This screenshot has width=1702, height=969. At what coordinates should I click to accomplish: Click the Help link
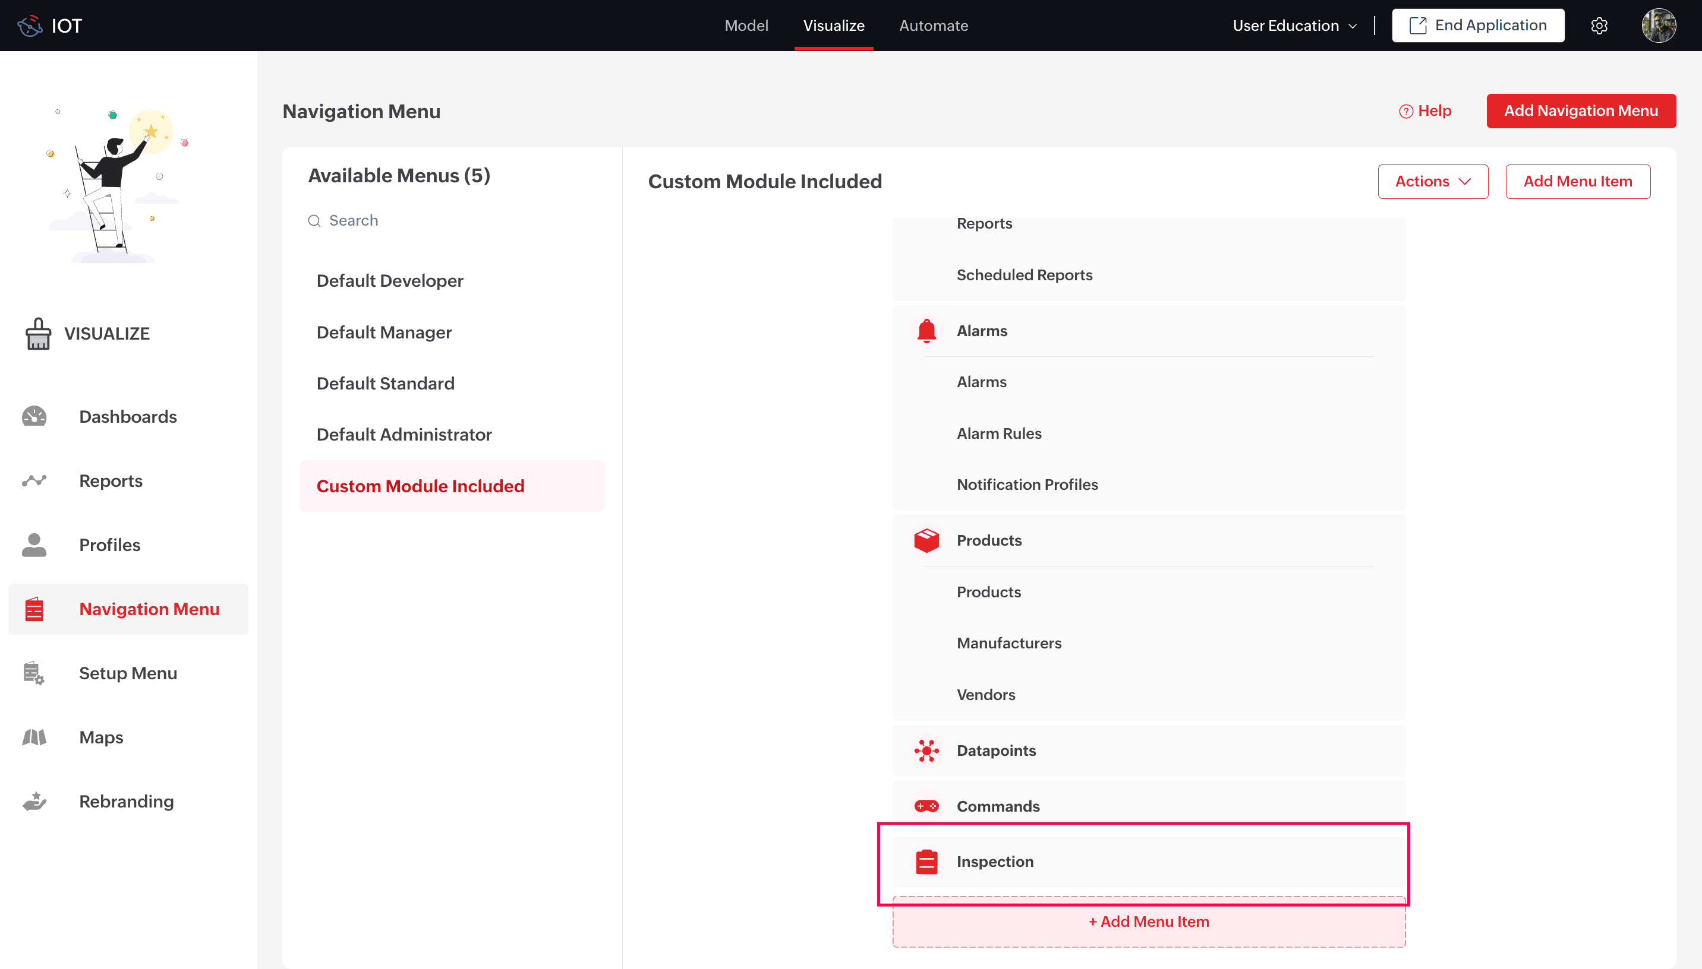tap(1425, 110)
